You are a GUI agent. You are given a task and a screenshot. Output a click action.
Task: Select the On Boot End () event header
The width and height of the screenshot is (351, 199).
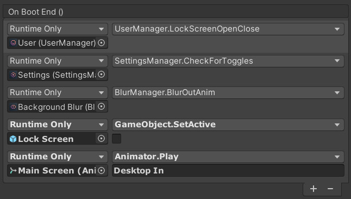[x=175, y=11]
